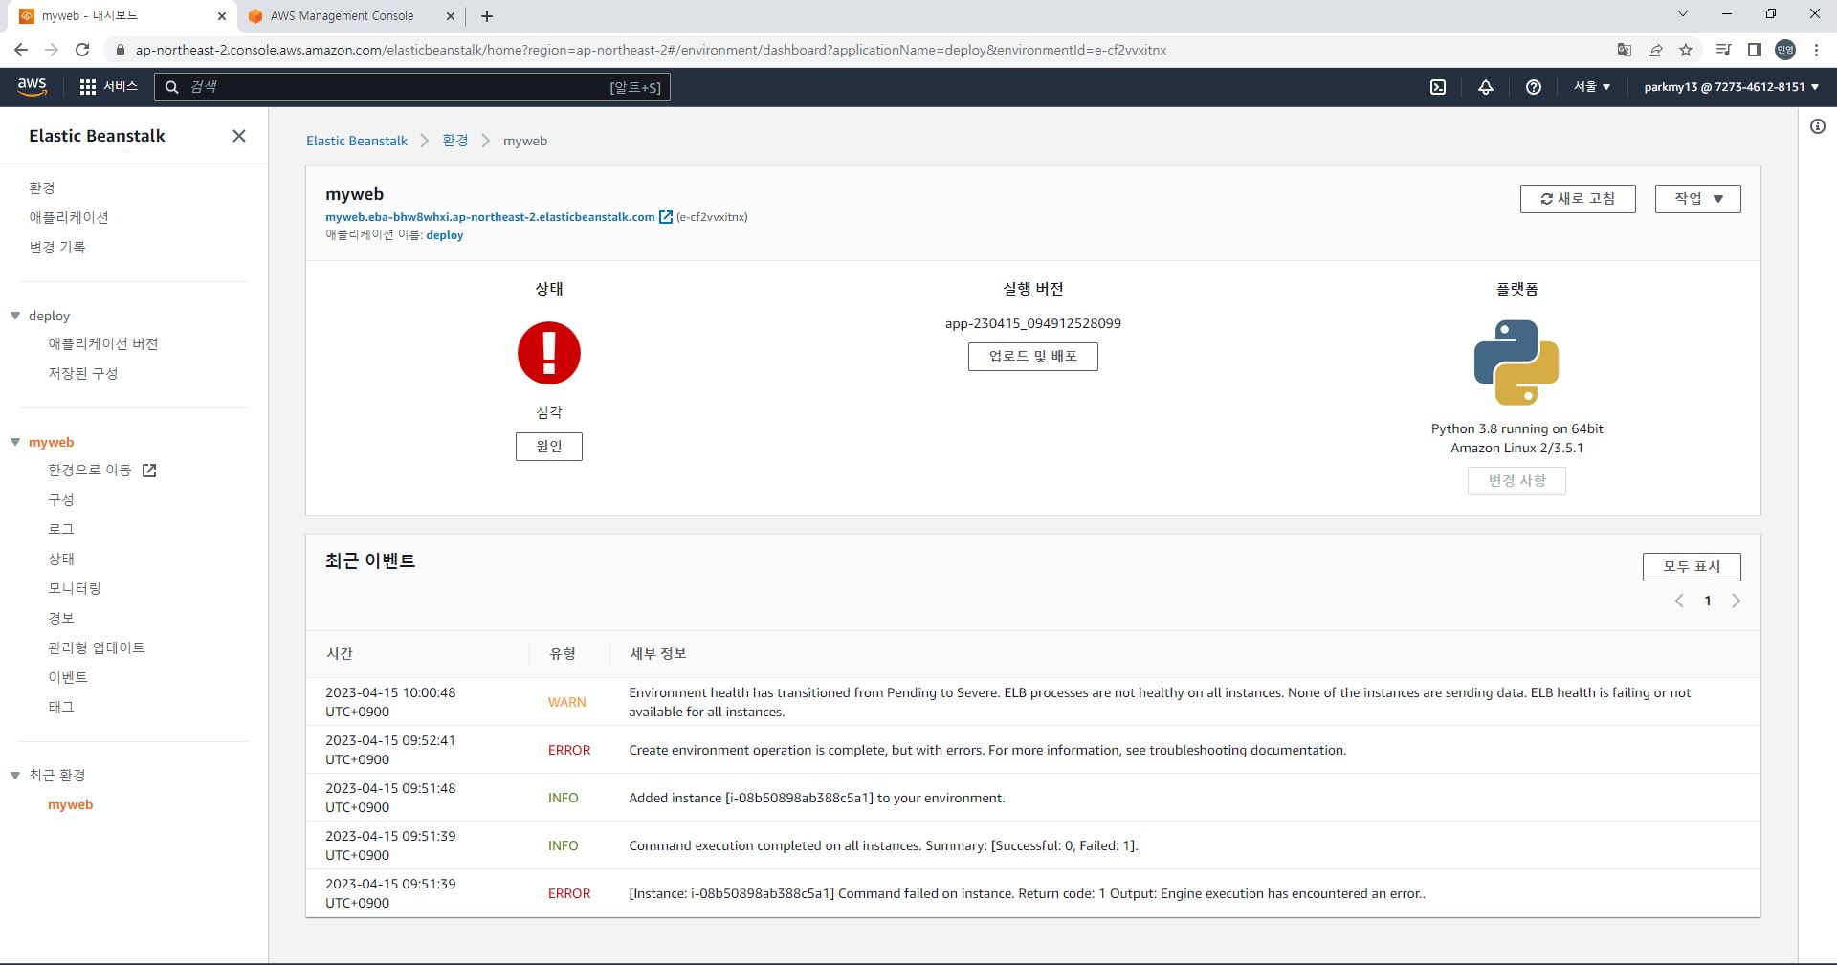Open the info panel icon on right edge
1837x965 pixels.
[1818, 126]
